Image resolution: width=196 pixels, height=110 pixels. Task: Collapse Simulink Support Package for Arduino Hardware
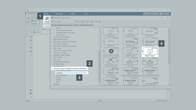coord(52,69)
